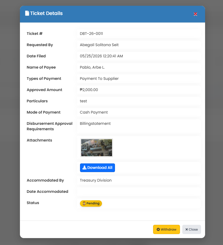Click the Pending status badge
223x245 pixels.
[91, 203]
